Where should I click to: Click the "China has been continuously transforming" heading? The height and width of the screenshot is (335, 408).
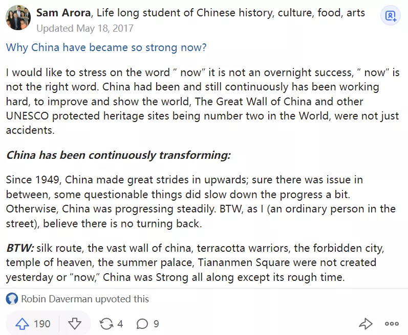pos(118,154)
